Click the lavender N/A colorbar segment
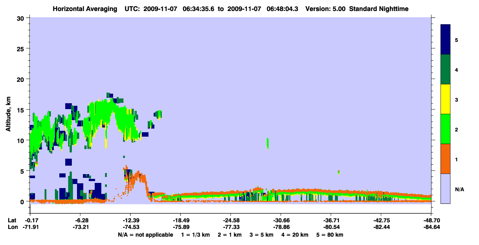This screenshot has height=245, width=479. point(445,188)
